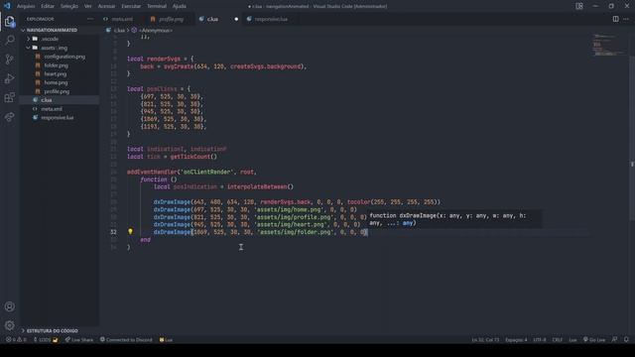
Task: Split the editor to the right
Action: click(x=615, y=19)
